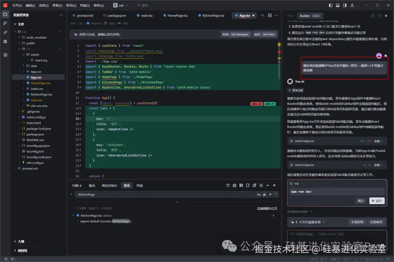Screen dimensions: 394x262
Task: Open the 编辑(E) menu
Action: (x=30, y=5)
